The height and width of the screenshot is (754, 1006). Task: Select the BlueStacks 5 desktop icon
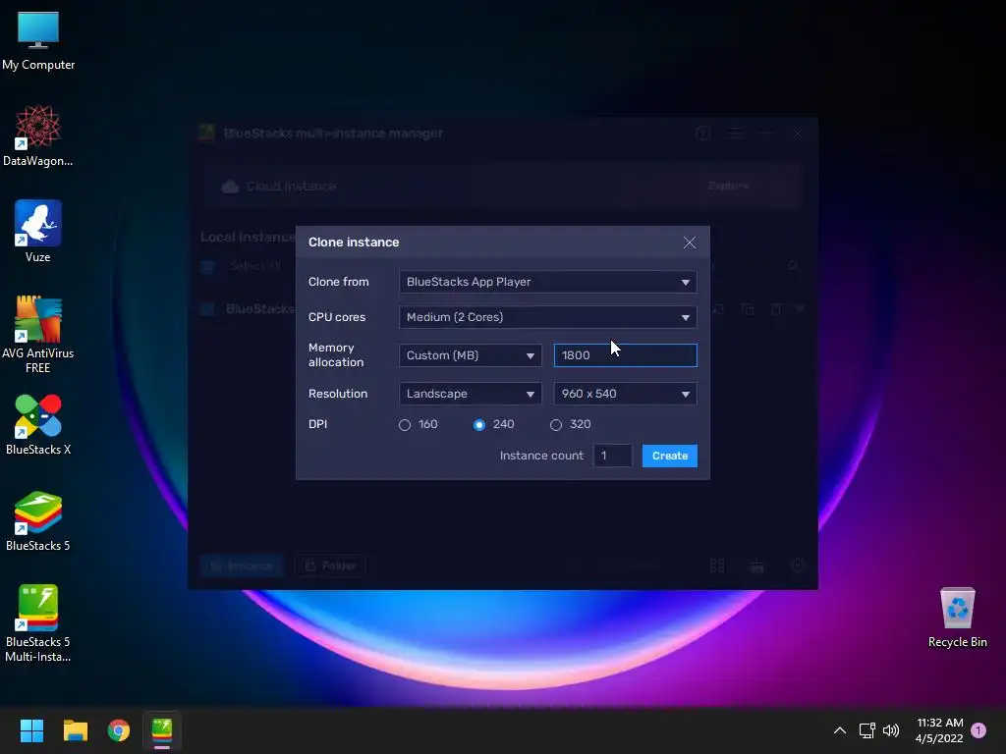coord(38,521)
